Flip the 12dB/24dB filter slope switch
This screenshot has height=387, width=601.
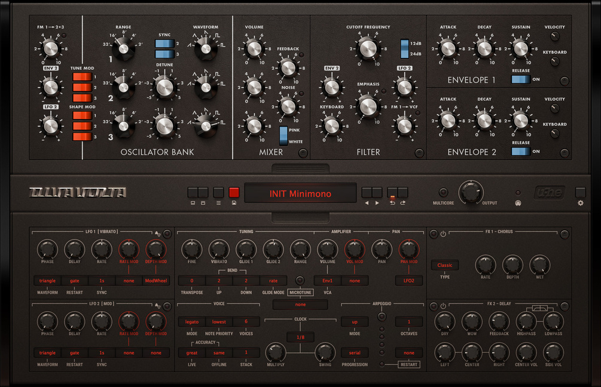point(404,48)
